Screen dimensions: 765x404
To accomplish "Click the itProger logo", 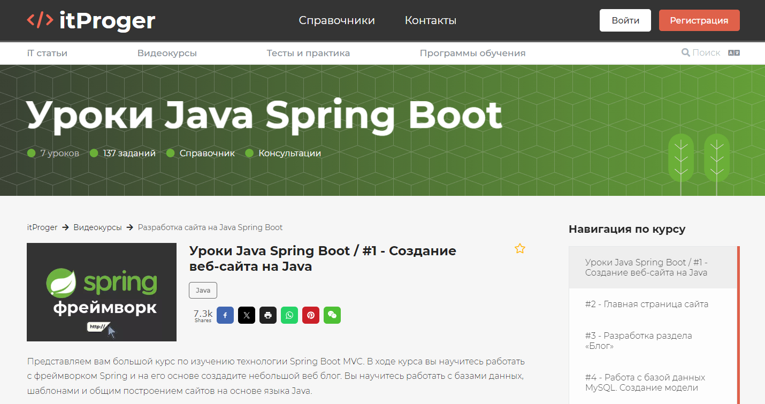I will point(91,20).
